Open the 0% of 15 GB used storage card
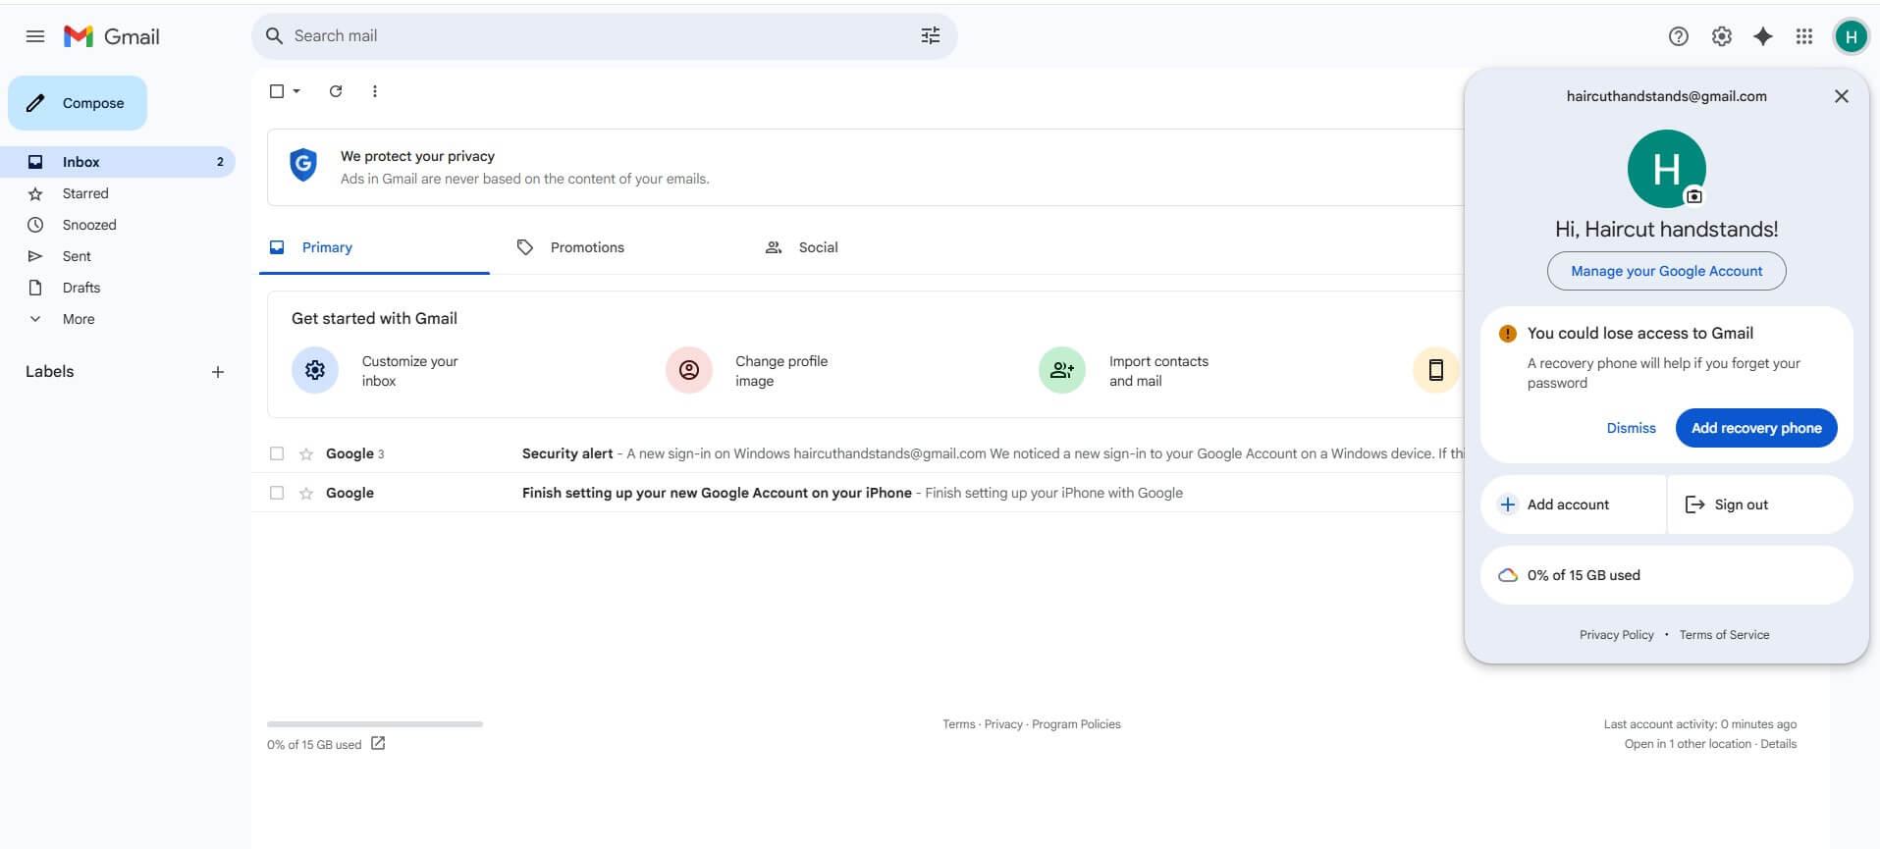The height and width of the screenshot is (849, 1880). (1666, 575)
